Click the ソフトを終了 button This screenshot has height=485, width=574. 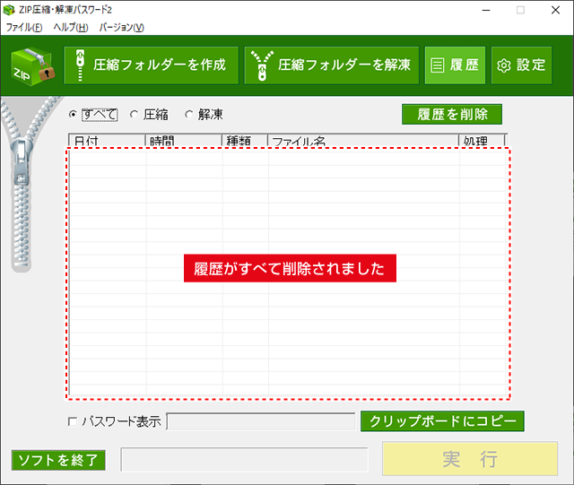tap(58, 460)
